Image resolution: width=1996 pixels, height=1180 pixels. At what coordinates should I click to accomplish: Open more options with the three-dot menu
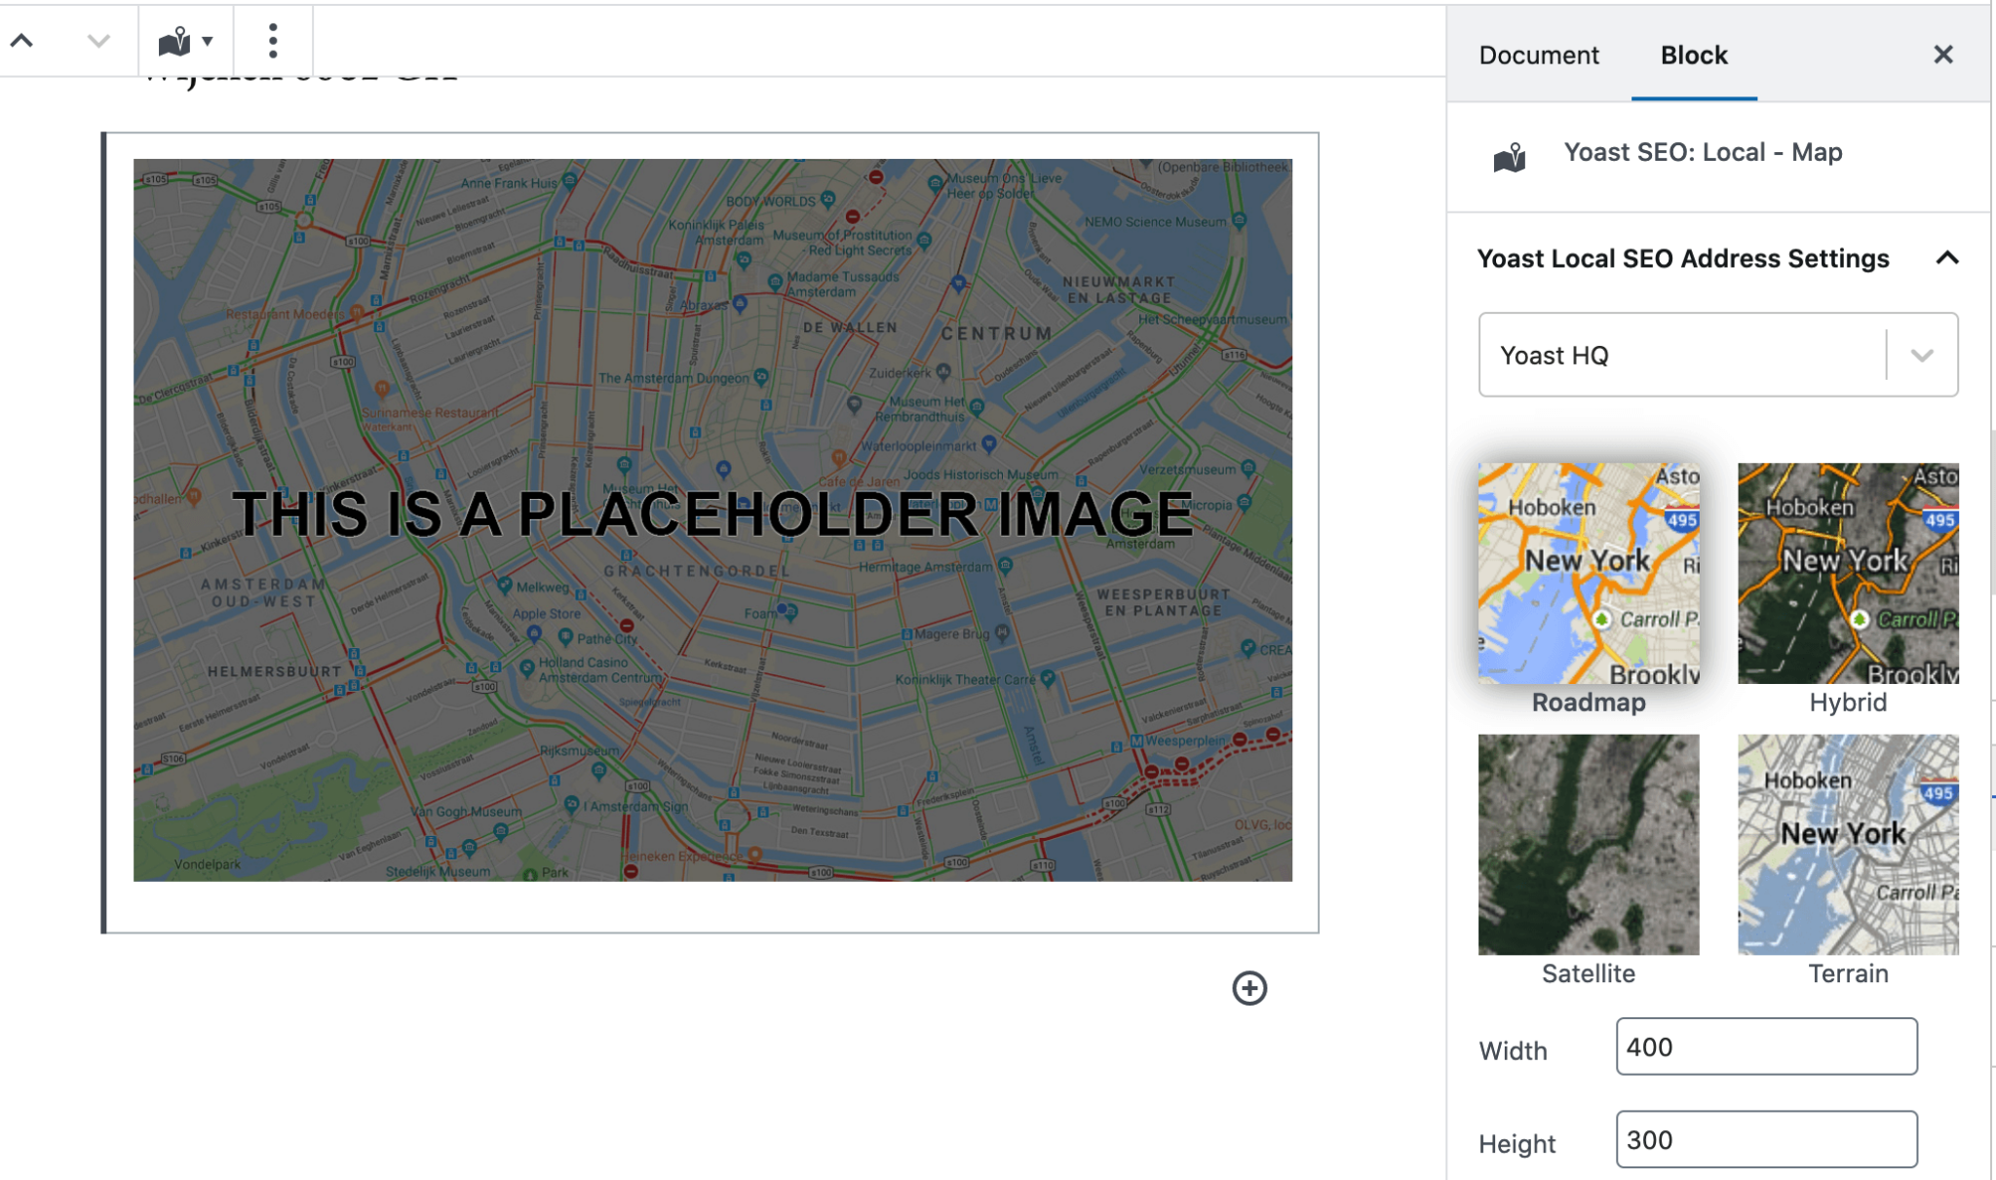273,40
